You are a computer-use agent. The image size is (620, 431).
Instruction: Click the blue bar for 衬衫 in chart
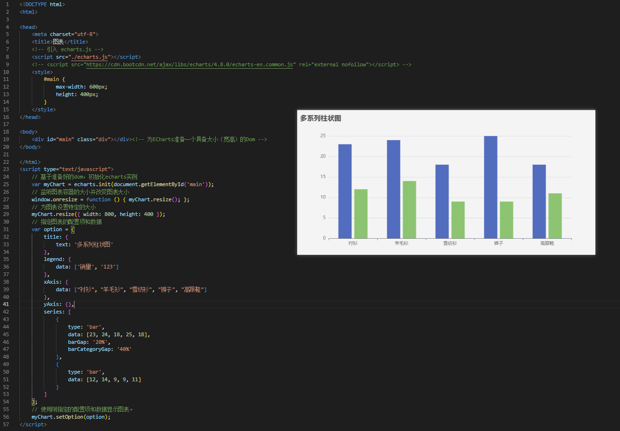(345, 191)
